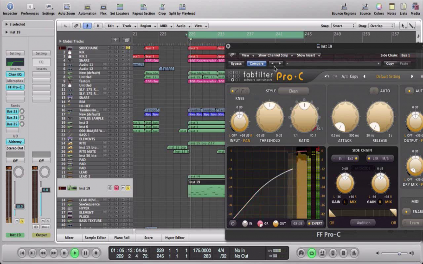This screenshot has width=423, height=264.
Task: Select the side chain M/S mode
Action: click(386, 158)
